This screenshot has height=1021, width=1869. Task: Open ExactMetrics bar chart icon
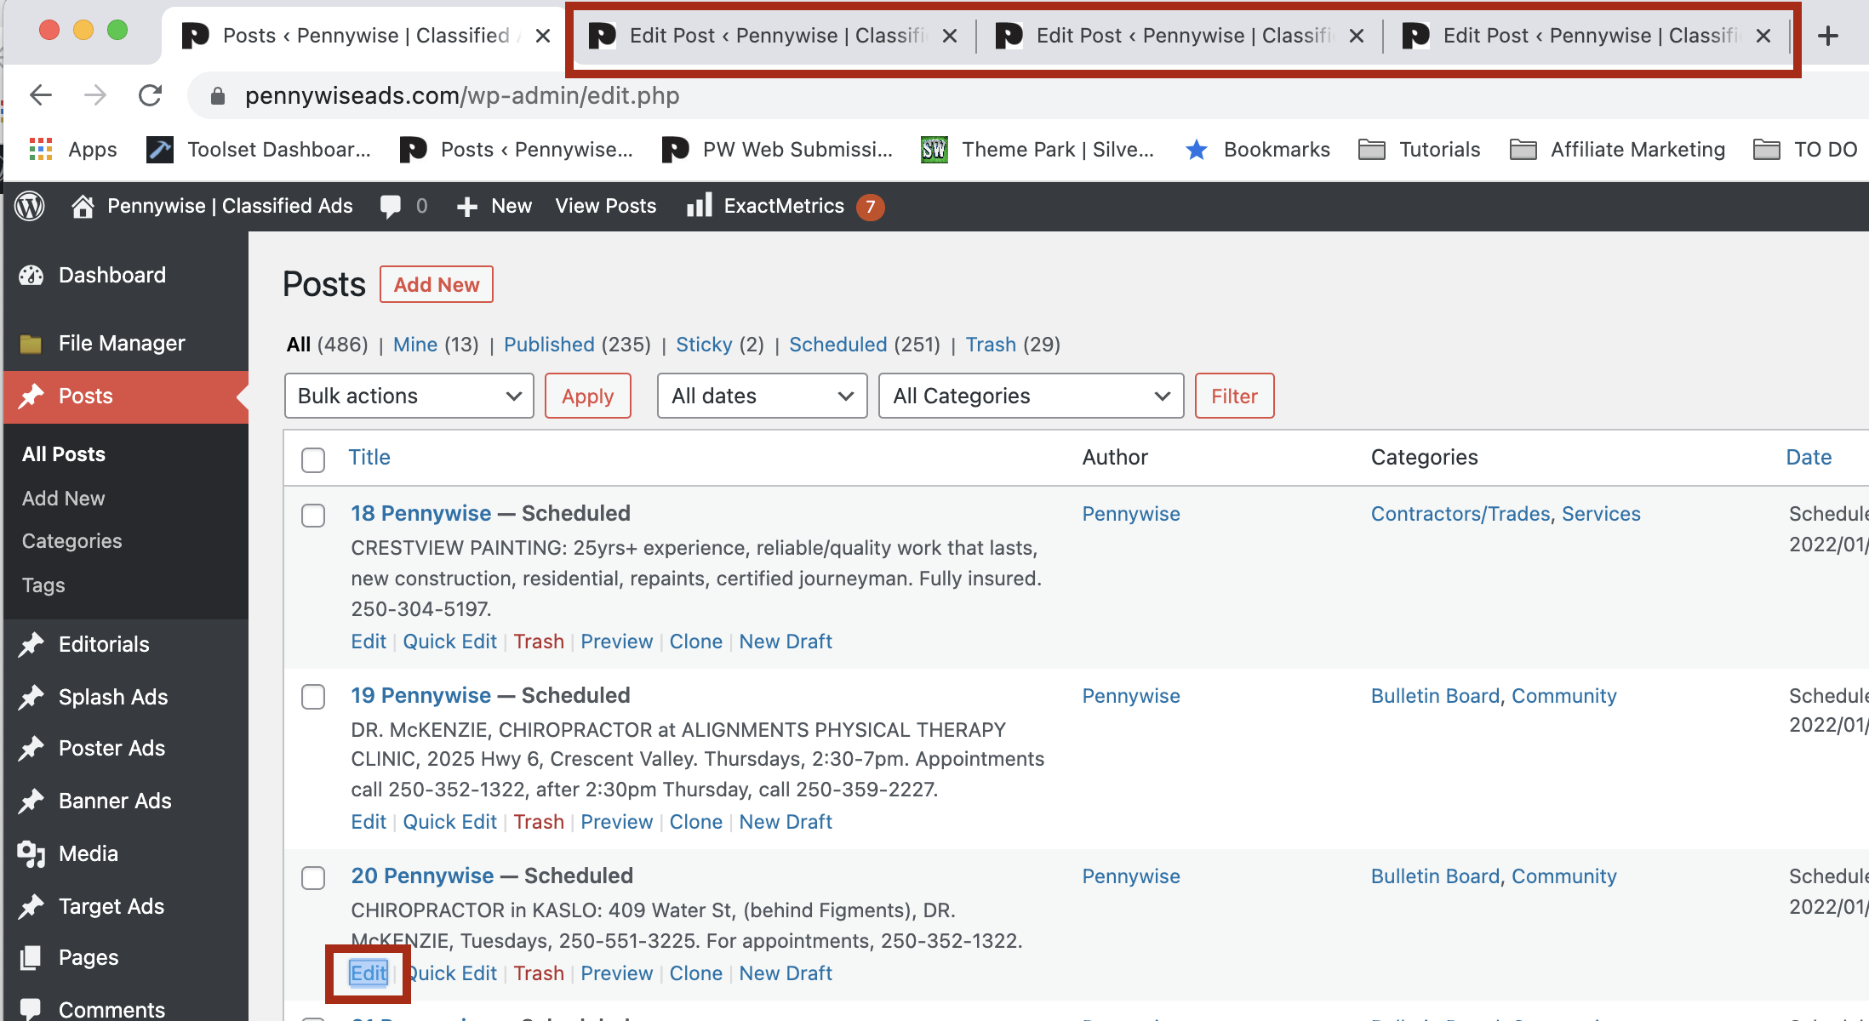(x=699, y=205)
